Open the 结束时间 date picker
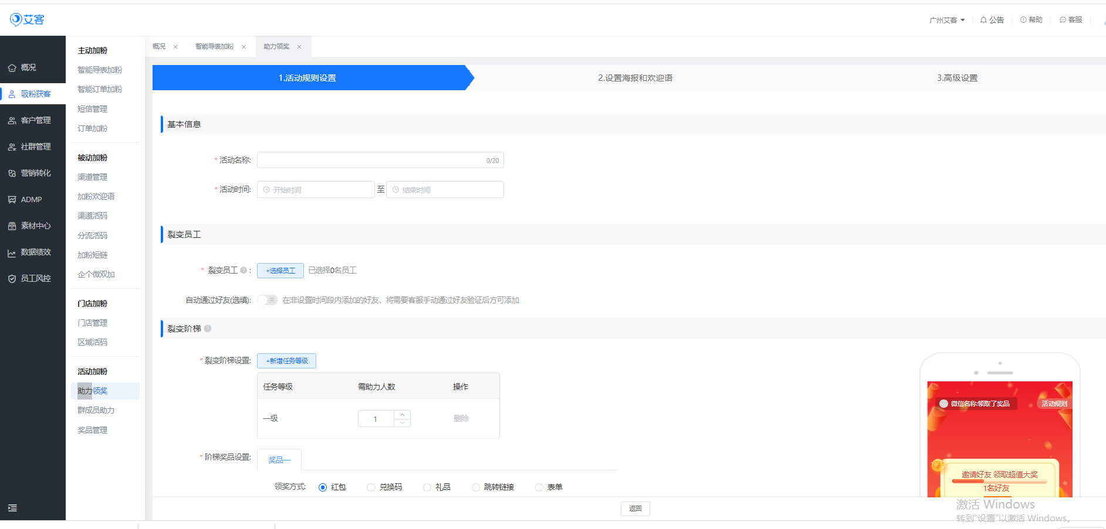Viewport: 1106px width, 529px height. (445, 190)
